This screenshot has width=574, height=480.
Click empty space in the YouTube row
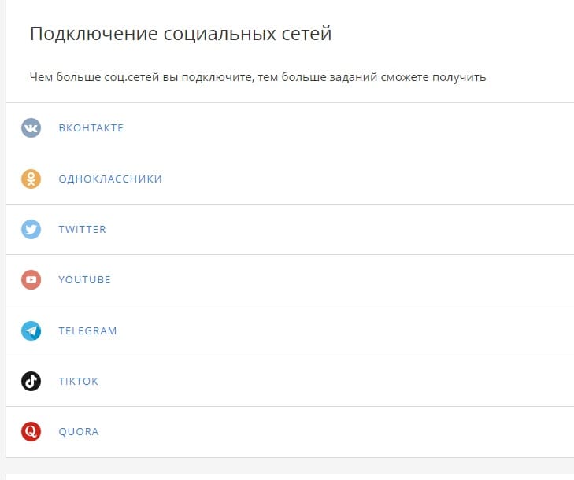[354, 280]
